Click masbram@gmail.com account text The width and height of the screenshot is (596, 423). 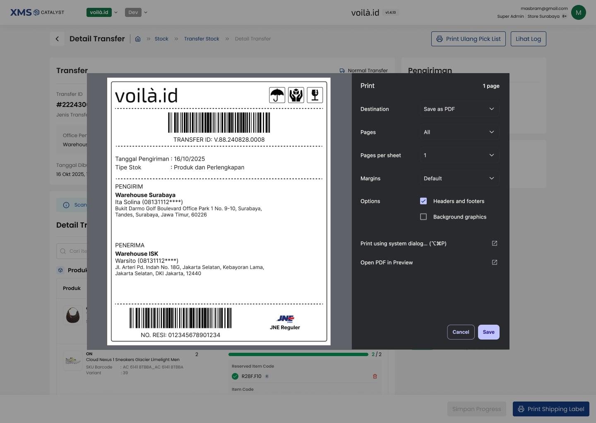point(544,8)
